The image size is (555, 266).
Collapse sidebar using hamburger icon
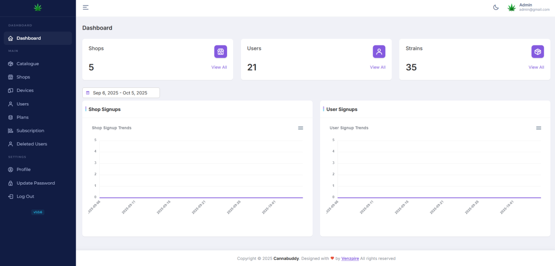click(x=86, y=7)
